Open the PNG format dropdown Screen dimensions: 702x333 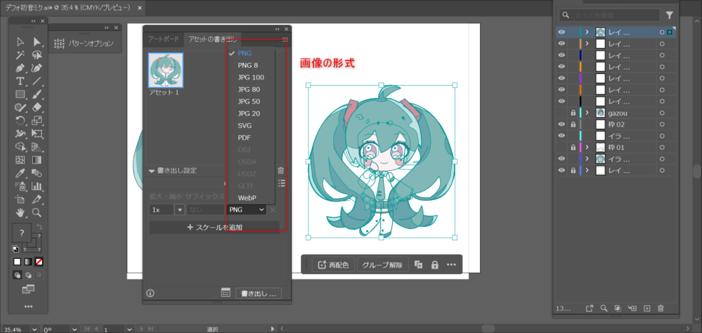tap(247, 210)
